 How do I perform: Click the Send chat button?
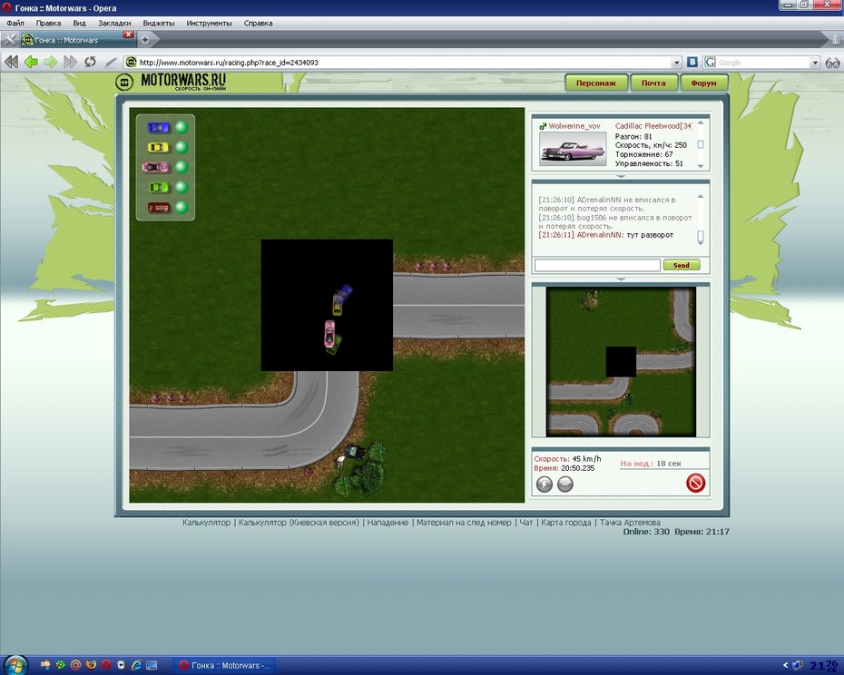point(681,265)
